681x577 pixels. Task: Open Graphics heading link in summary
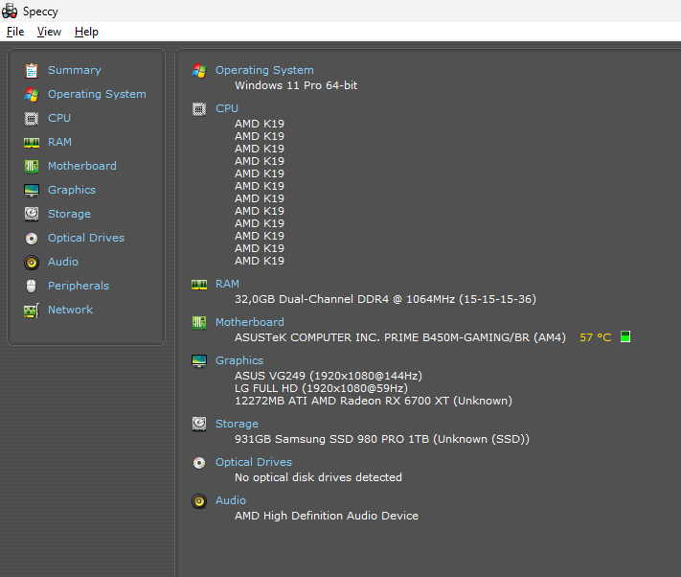[239, 360]
